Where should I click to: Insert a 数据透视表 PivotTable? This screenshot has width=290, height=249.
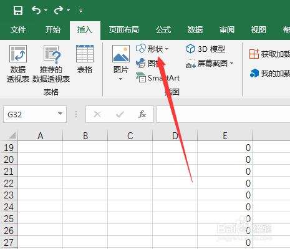[18, 64]
